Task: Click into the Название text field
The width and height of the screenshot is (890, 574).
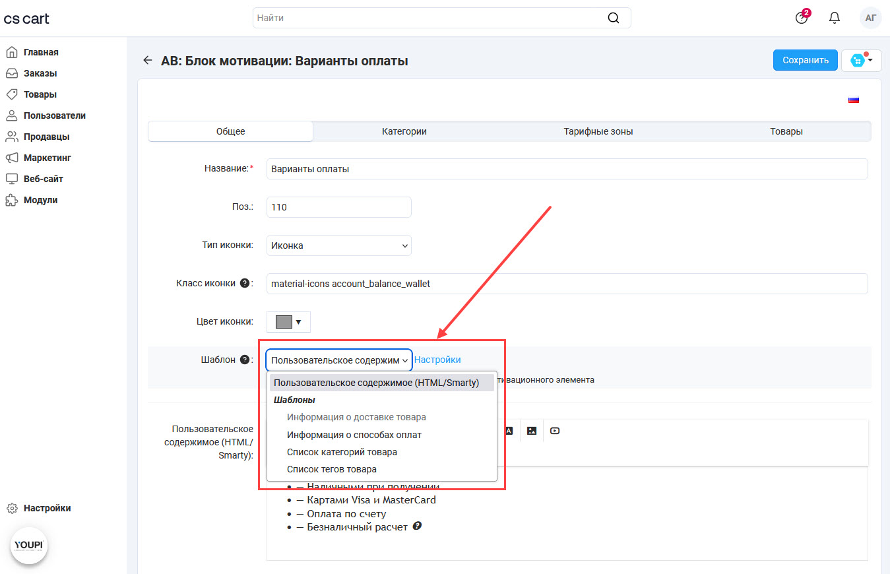Action: pos(566,169)
